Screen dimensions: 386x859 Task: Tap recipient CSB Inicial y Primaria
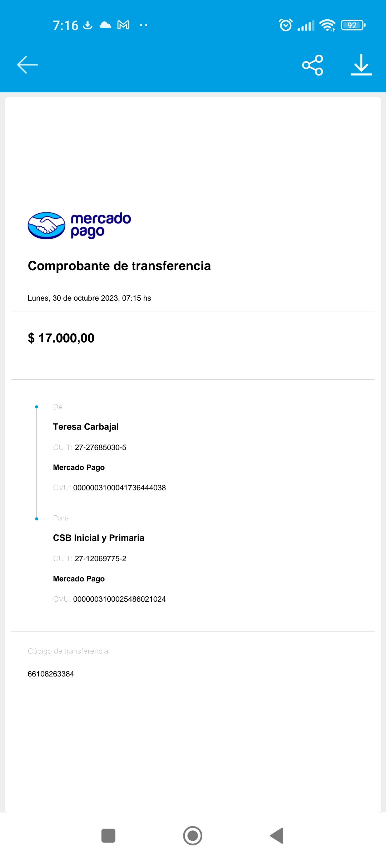tap(99, 538)
